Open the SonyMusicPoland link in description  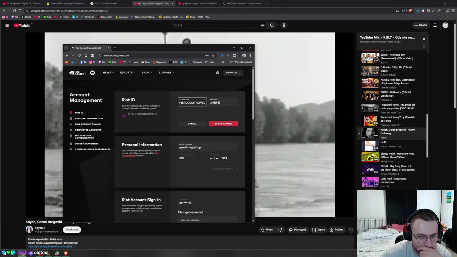tap(51, 247)
